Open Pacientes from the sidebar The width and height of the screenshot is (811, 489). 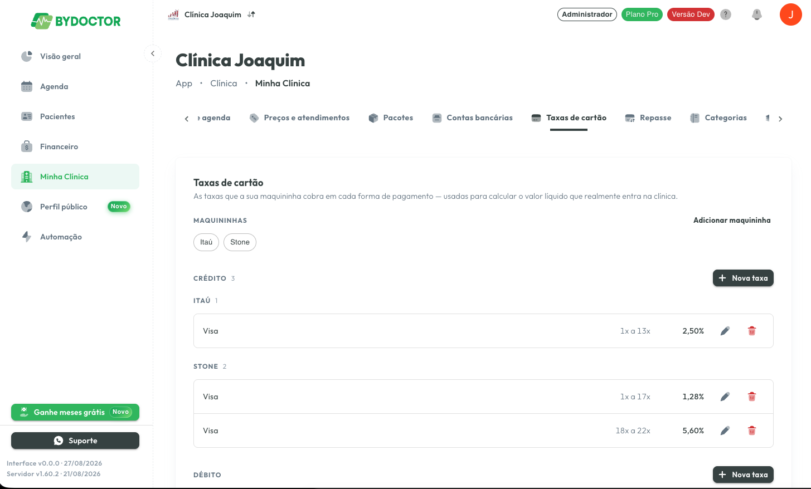pos(75,116)
